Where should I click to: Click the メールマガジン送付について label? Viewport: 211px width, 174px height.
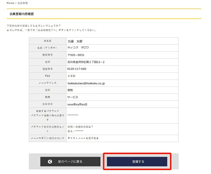click(x=47, y=138)
